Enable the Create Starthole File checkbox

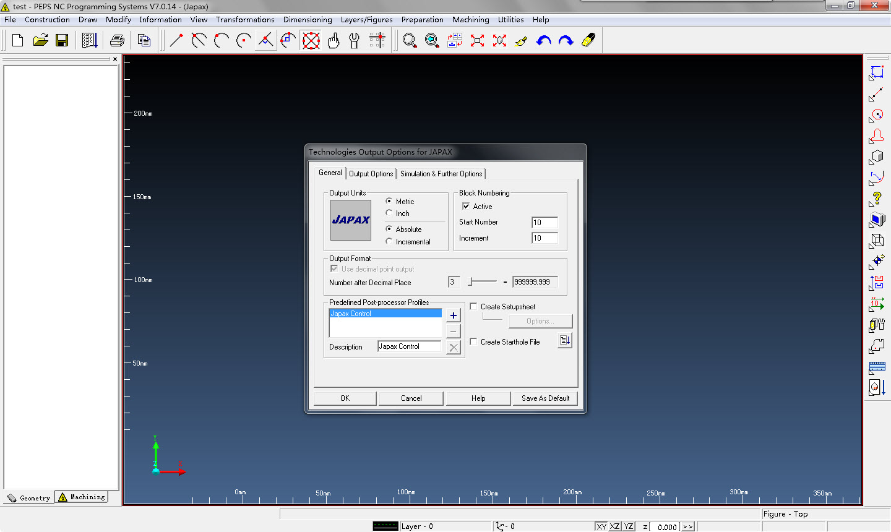pos(473,341)
